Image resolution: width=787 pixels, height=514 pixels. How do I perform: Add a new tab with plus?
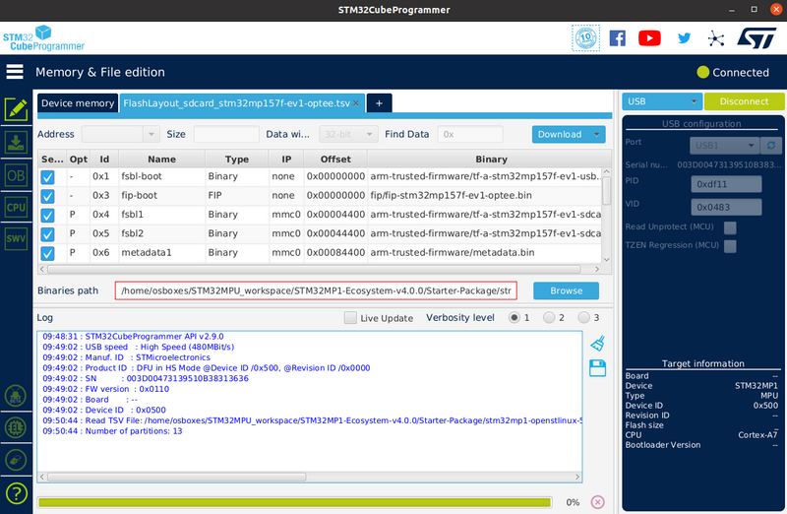[379, 103]
